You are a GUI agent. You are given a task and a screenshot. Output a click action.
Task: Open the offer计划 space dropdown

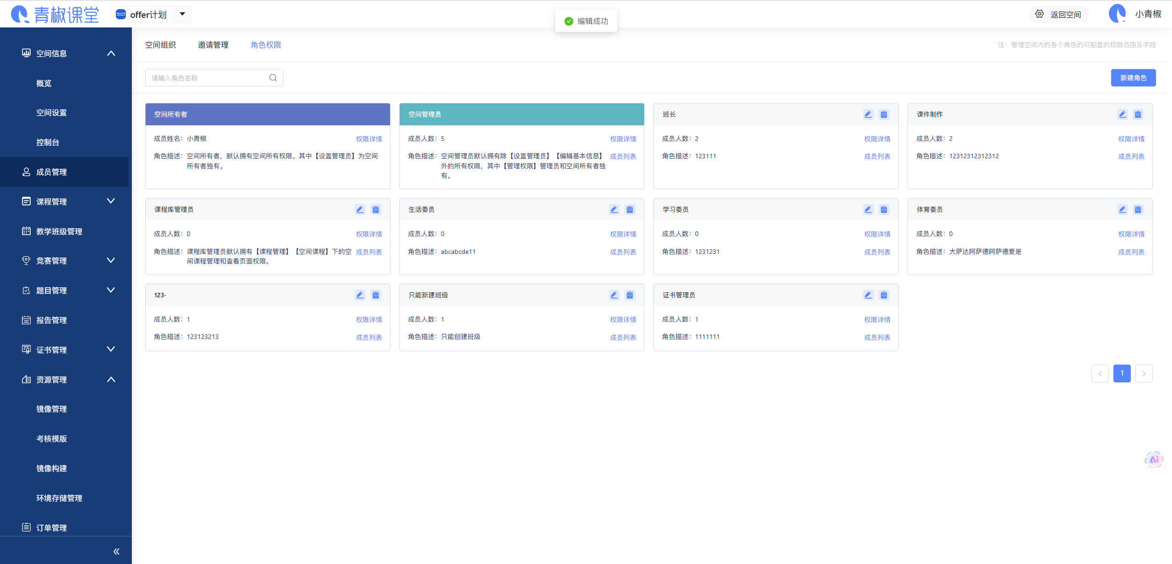(182, 14)
